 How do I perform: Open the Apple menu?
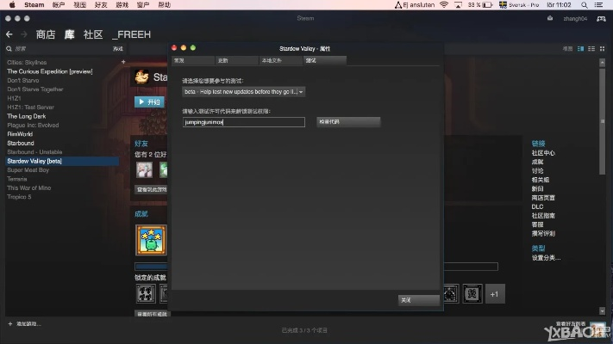click(x=12, y=4)
